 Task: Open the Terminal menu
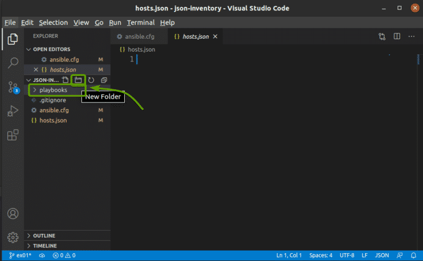point(140,22)
